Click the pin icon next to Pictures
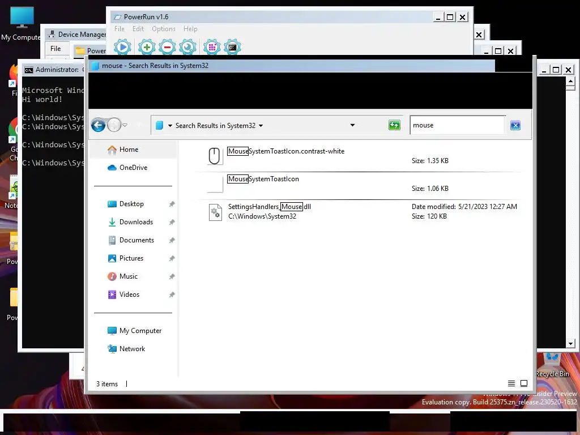 tap(172, 258)
